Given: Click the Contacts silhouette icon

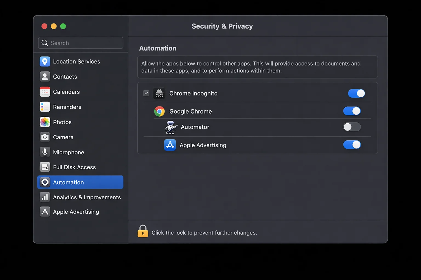Looking at the screenshot, I should 45,77.
